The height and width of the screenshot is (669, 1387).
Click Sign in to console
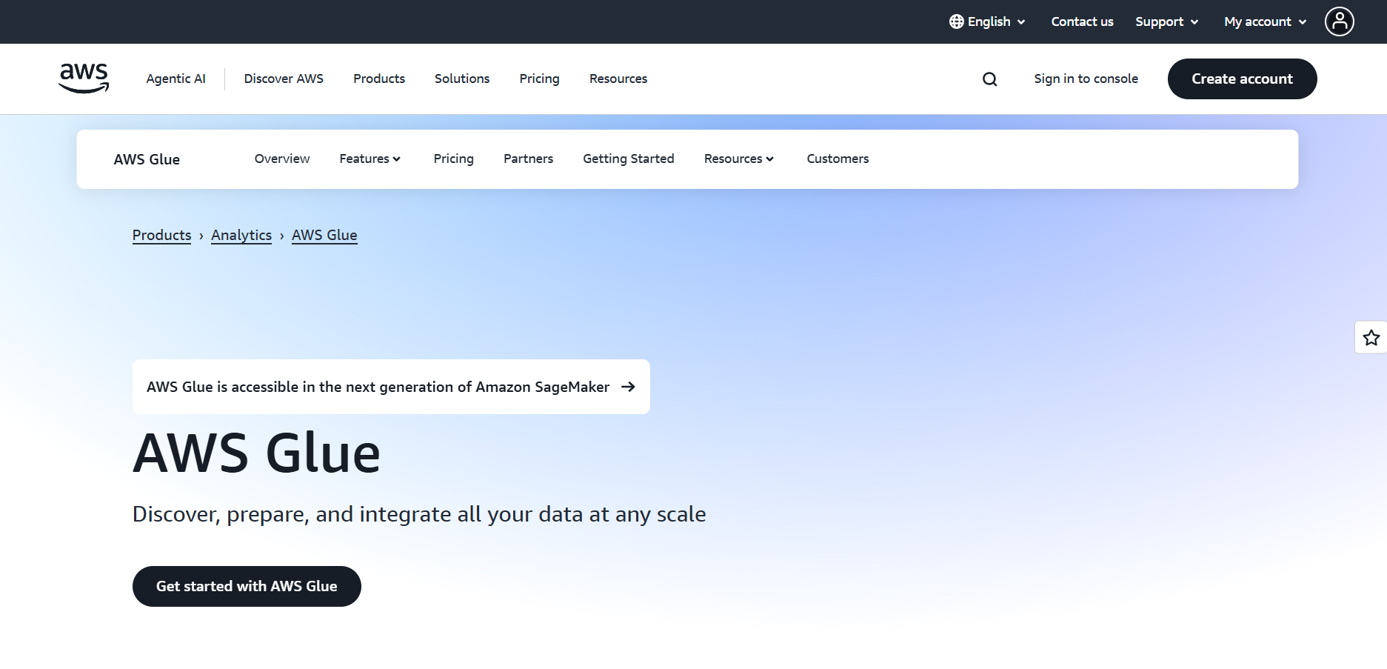pyautogui.click(x=1086, y=79)
